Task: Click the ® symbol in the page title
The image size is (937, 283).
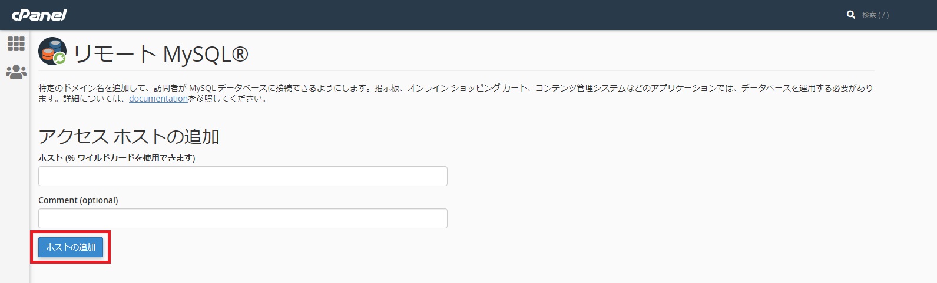Action: [x=240, y=54]
